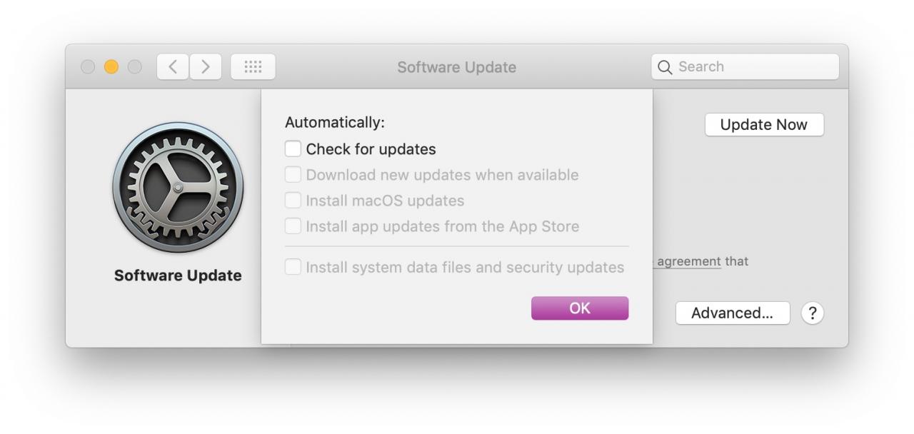Tick Download new updates when available
This screenshot has height=434, width=914.
[293, 174]
